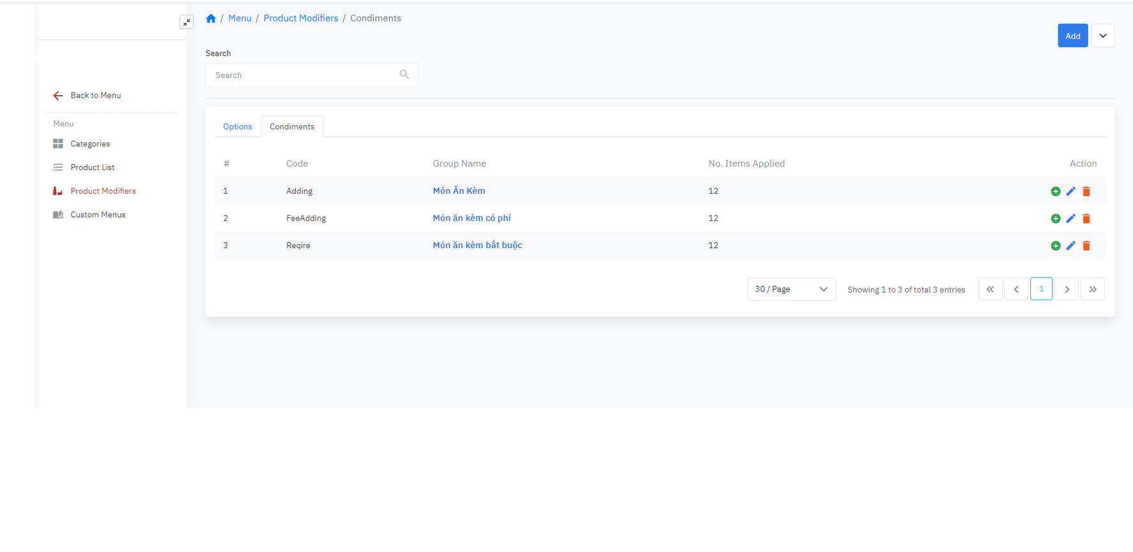The width and height of the screenshot is (1133, 552).
Task: Click green plus icon for FeeAdding row
Action: (x=1055, y=218)
